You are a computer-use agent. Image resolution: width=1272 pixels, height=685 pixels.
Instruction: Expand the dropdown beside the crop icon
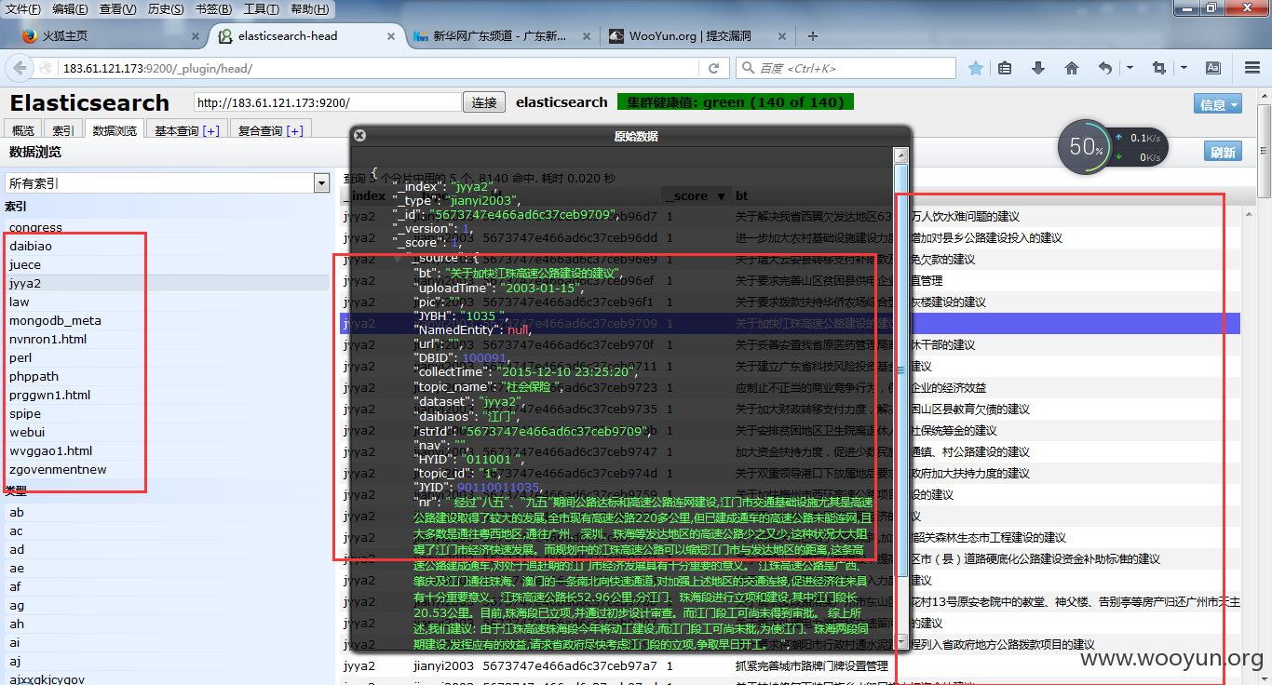pos(1182,68)
